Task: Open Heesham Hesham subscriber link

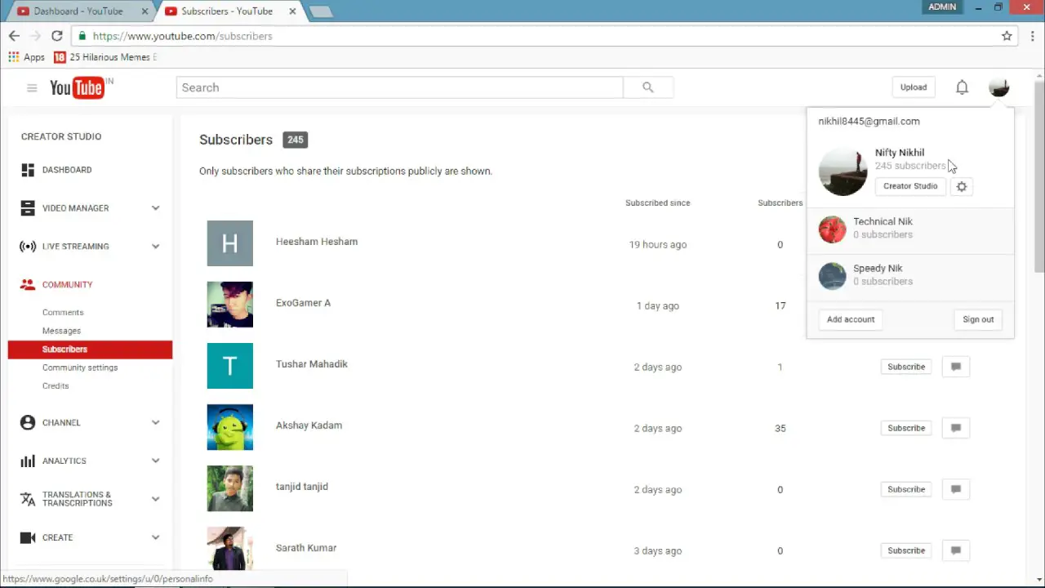Action: coord(317,242)
